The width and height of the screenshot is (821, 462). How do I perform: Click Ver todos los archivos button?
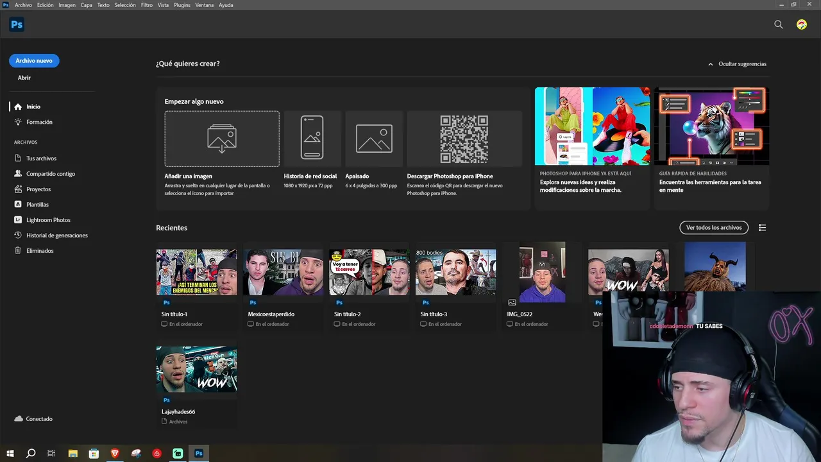tap(714, 228)
